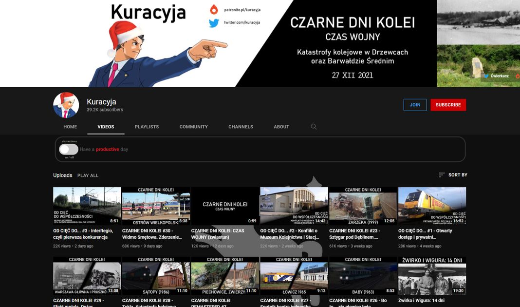Open the InterRegio video thumbnail
The image size is (520, 307).
87,206
